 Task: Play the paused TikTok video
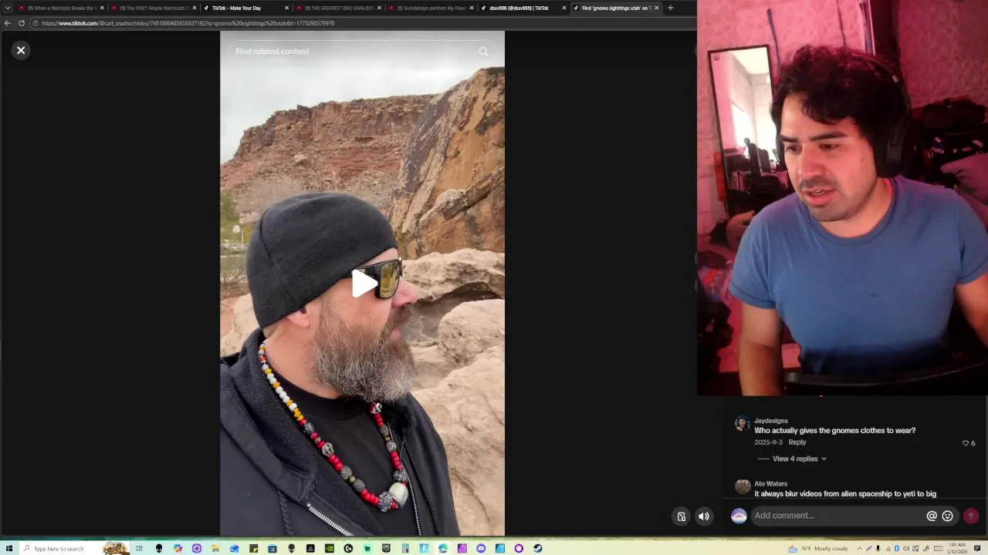coord(363,283)
